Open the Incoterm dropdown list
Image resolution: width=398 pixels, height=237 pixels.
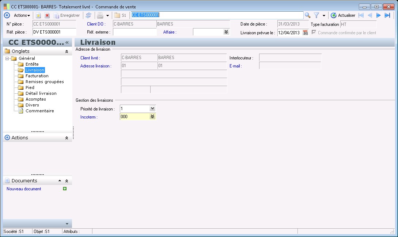152,117
